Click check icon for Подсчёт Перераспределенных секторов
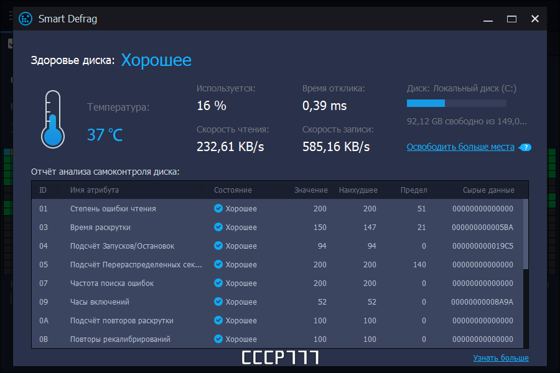 (x=218, y=264)
